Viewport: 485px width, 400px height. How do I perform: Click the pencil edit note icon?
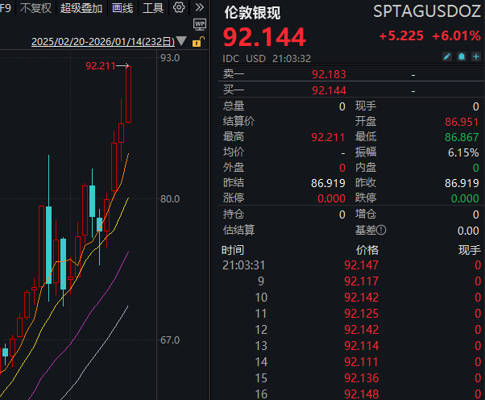pyautogui.click(x=447, y=59)
